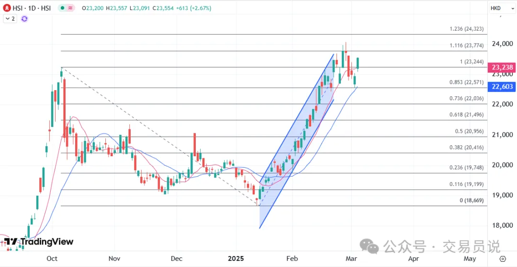Click the Oct label on time axis
This screenshot has height=267, width=517.
click(52, 259)
